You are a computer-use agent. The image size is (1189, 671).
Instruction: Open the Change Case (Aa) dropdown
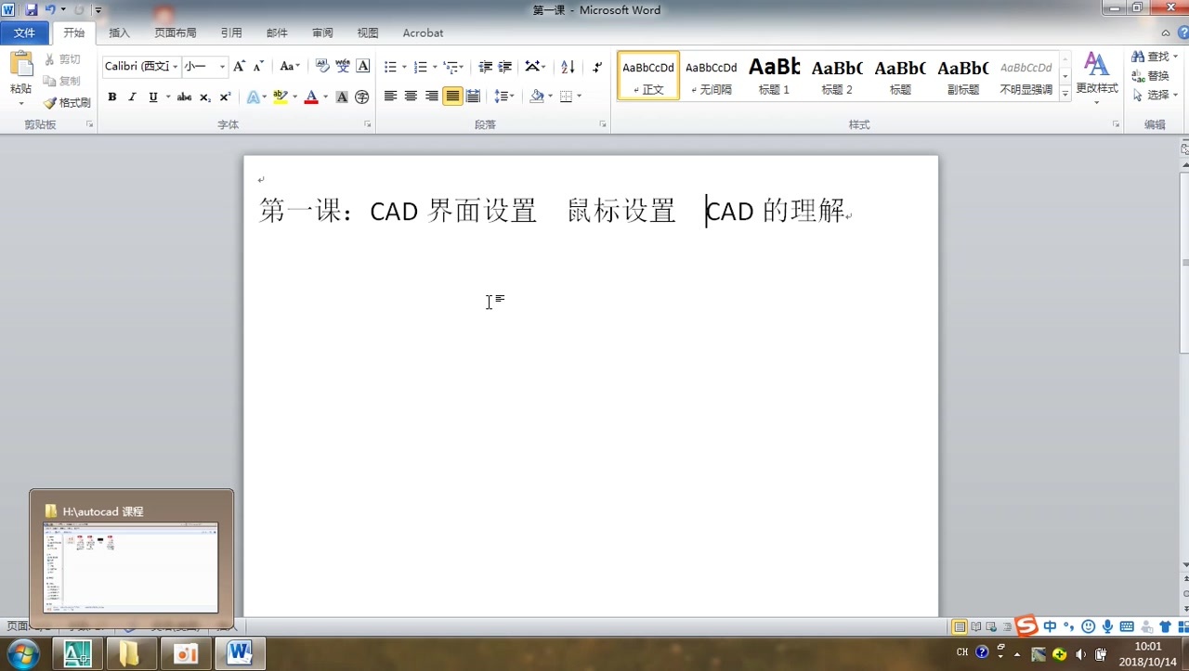[x=290, y=67]
